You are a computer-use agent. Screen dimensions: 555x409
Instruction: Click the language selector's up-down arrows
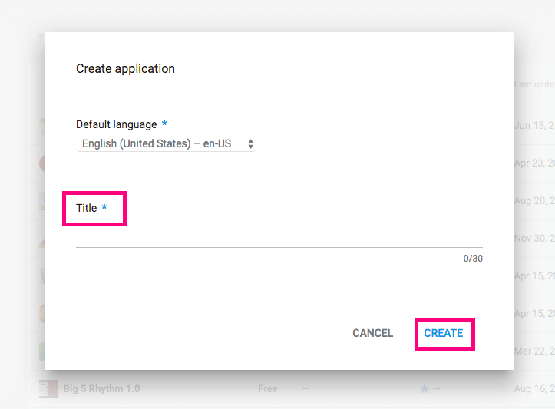250,143
